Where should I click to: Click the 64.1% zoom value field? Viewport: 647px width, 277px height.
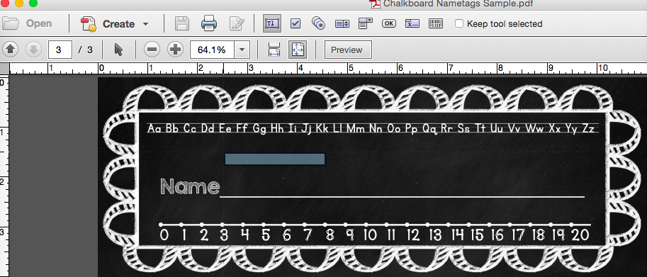coord(212,50)
